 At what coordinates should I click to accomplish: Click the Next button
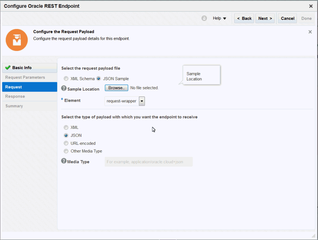click(x=265, y=19)
